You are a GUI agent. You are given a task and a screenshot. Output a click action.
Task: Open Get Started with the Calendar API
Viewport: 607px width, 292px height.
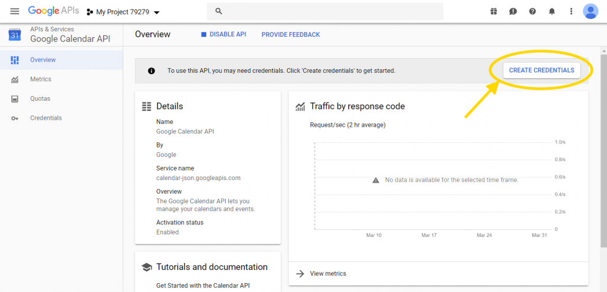coord(203,286)
